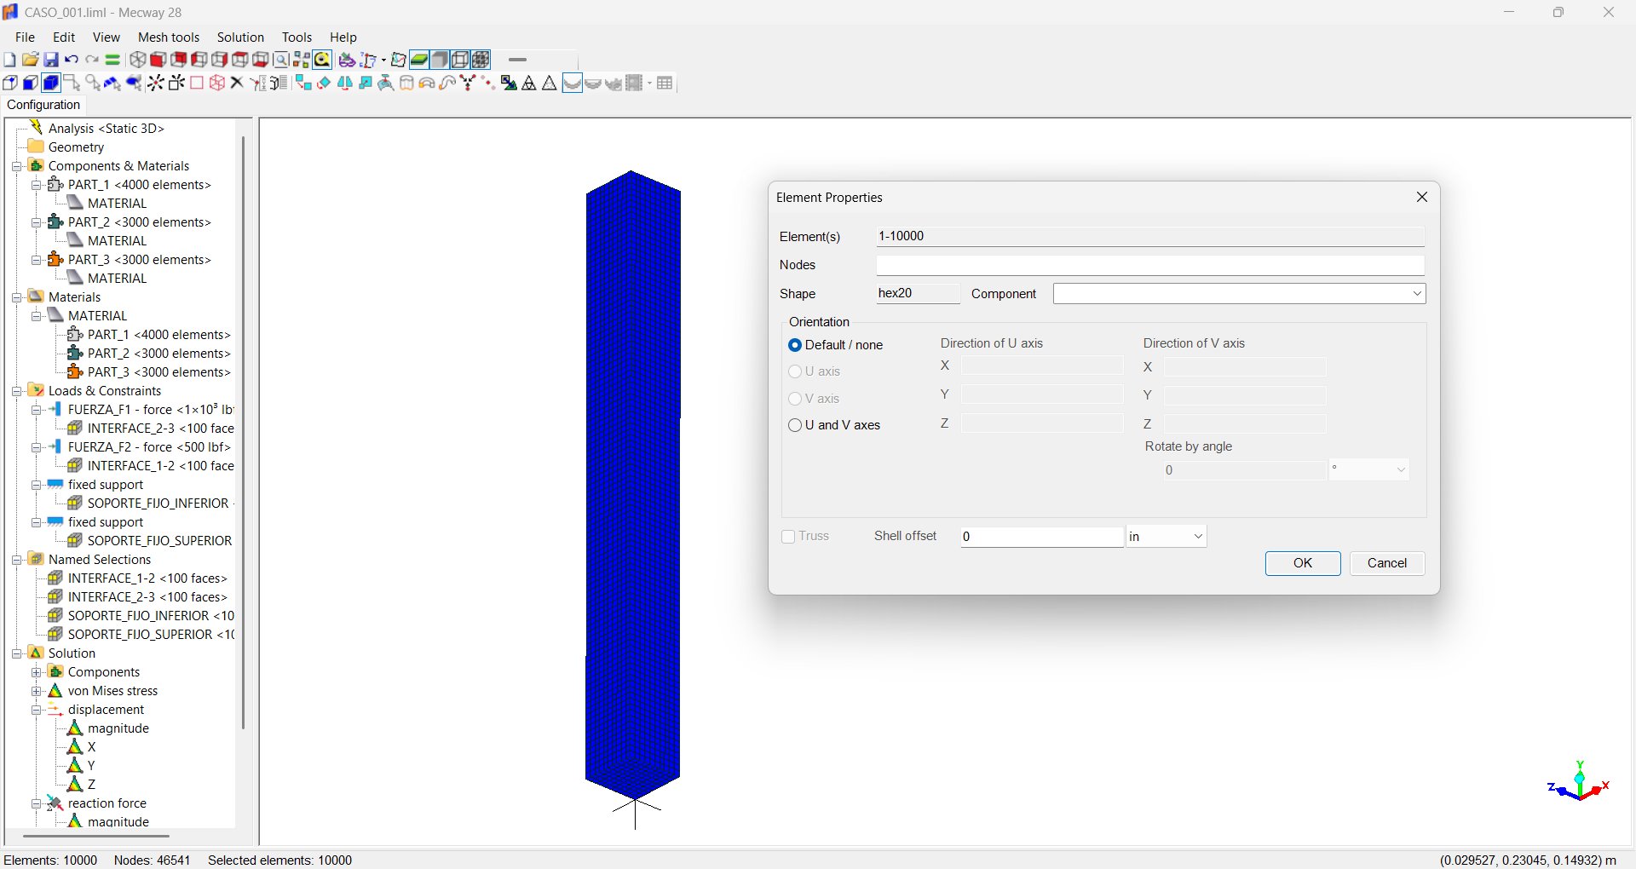This screenshot has width=1636, height=869.
Task: Open the Mesh tools menu
Action: [169, 37]
